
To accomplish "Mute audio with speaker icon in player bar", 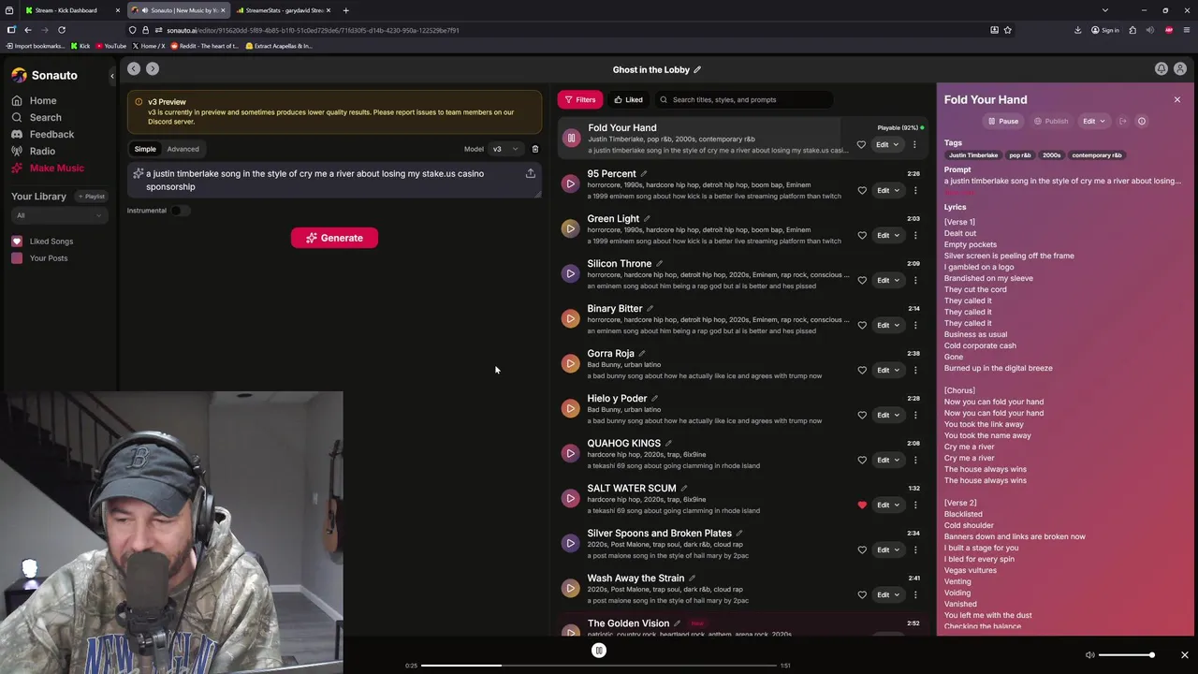I will (1089, 655).
